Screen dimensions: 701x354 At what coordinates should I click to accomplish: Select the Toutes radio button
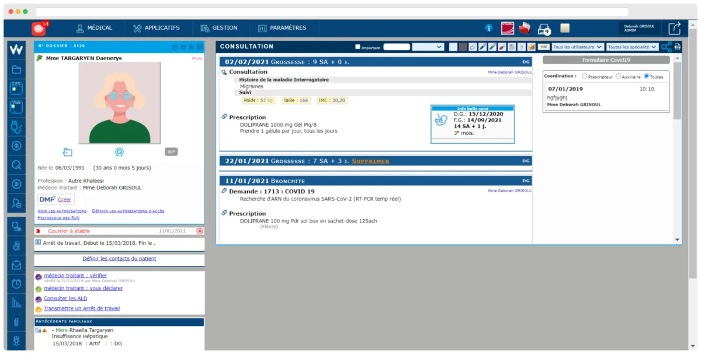point(646,76)
